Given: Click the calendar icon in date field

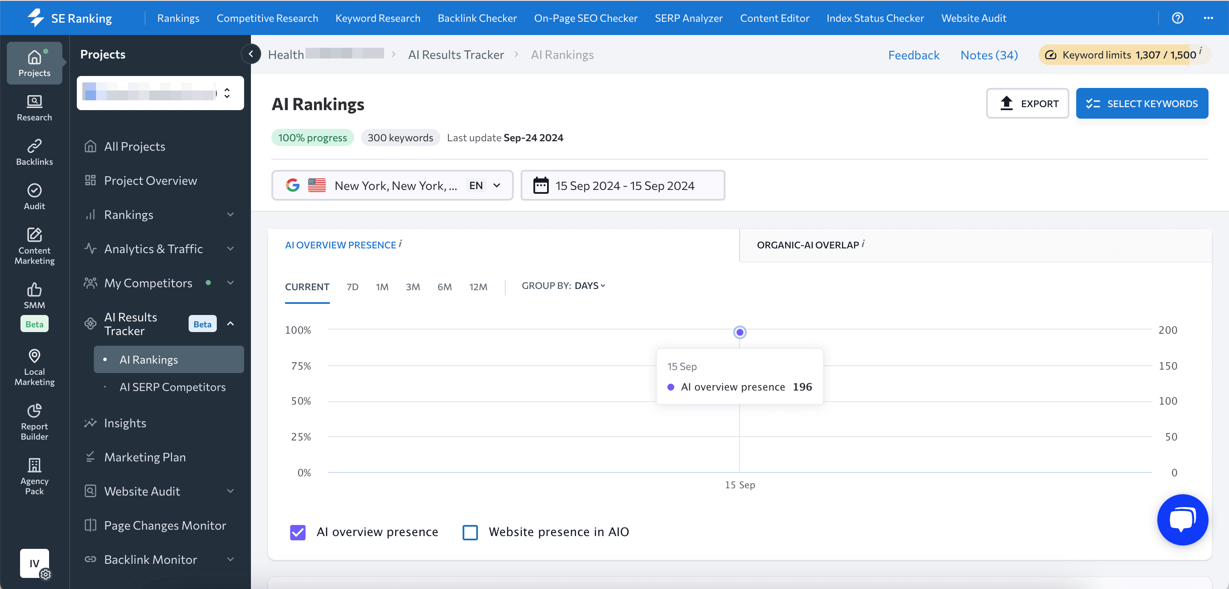Looking at the screenshot, I should (541, 185).
